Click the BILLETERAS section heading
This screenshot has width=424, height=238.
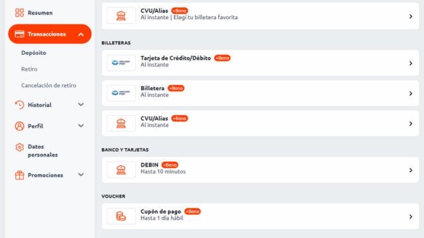click(x=116, y=43)
